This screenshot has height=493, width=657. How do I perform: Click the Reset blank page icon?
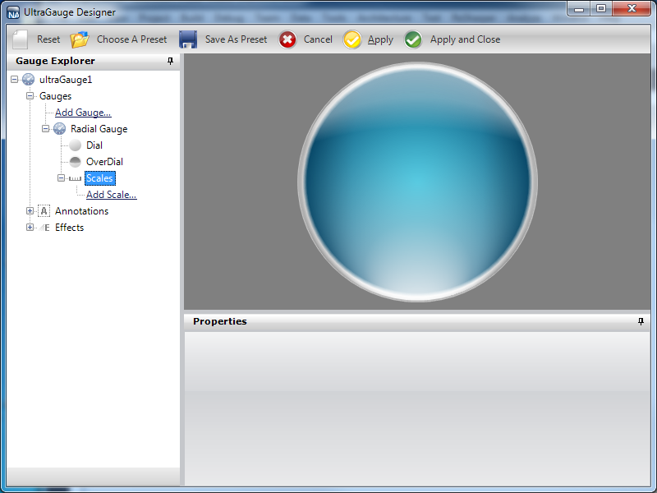21,39
